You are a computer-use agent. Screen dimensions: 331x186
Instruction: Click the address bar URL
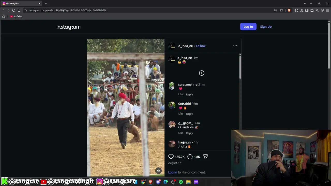click(67, 10)
